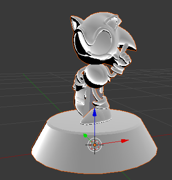Click the long back spike of the head
This screenshot has width=172, height=180.
[x=129, y=41]
